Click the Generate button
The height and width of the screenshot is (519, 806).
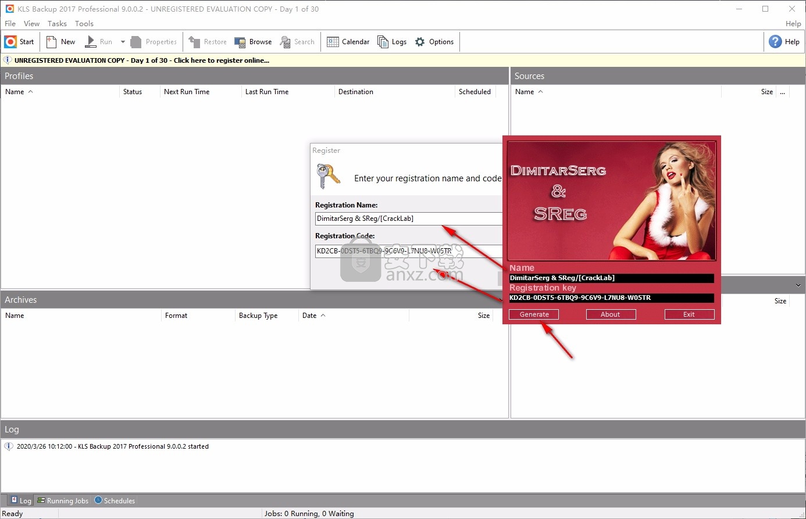534,314
